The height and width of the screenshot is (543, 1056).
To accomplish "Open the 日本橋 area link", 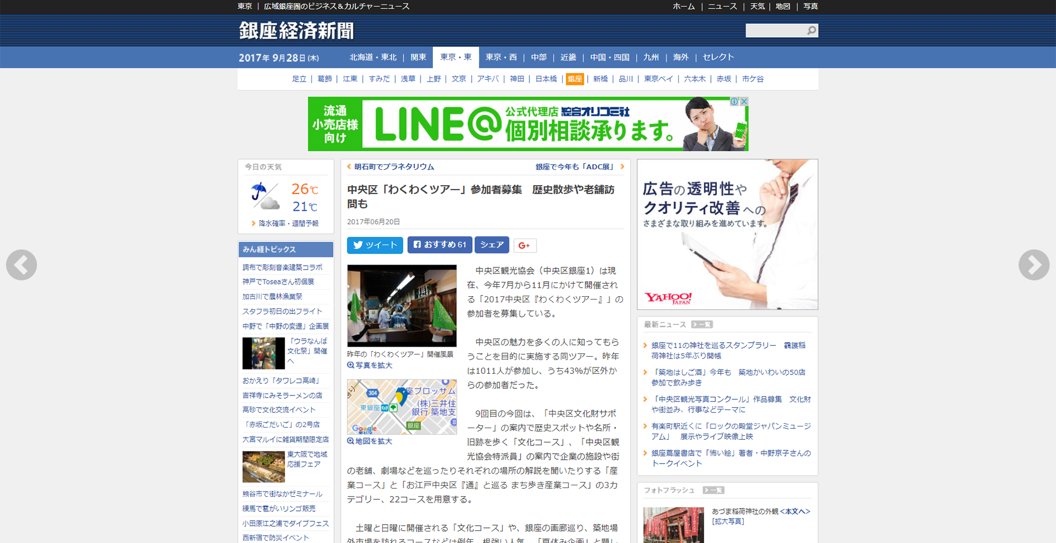I will tap(546, 79).
